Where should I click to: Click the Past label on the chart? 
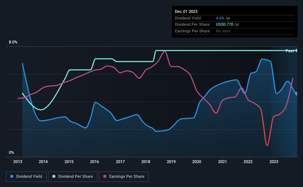coord(290,51)
